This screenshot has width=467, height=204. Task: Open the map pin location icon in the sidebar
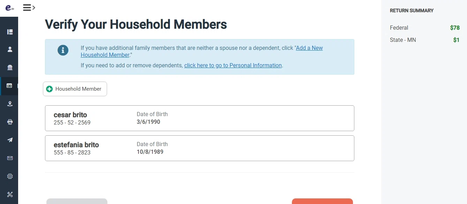[10, 104]
